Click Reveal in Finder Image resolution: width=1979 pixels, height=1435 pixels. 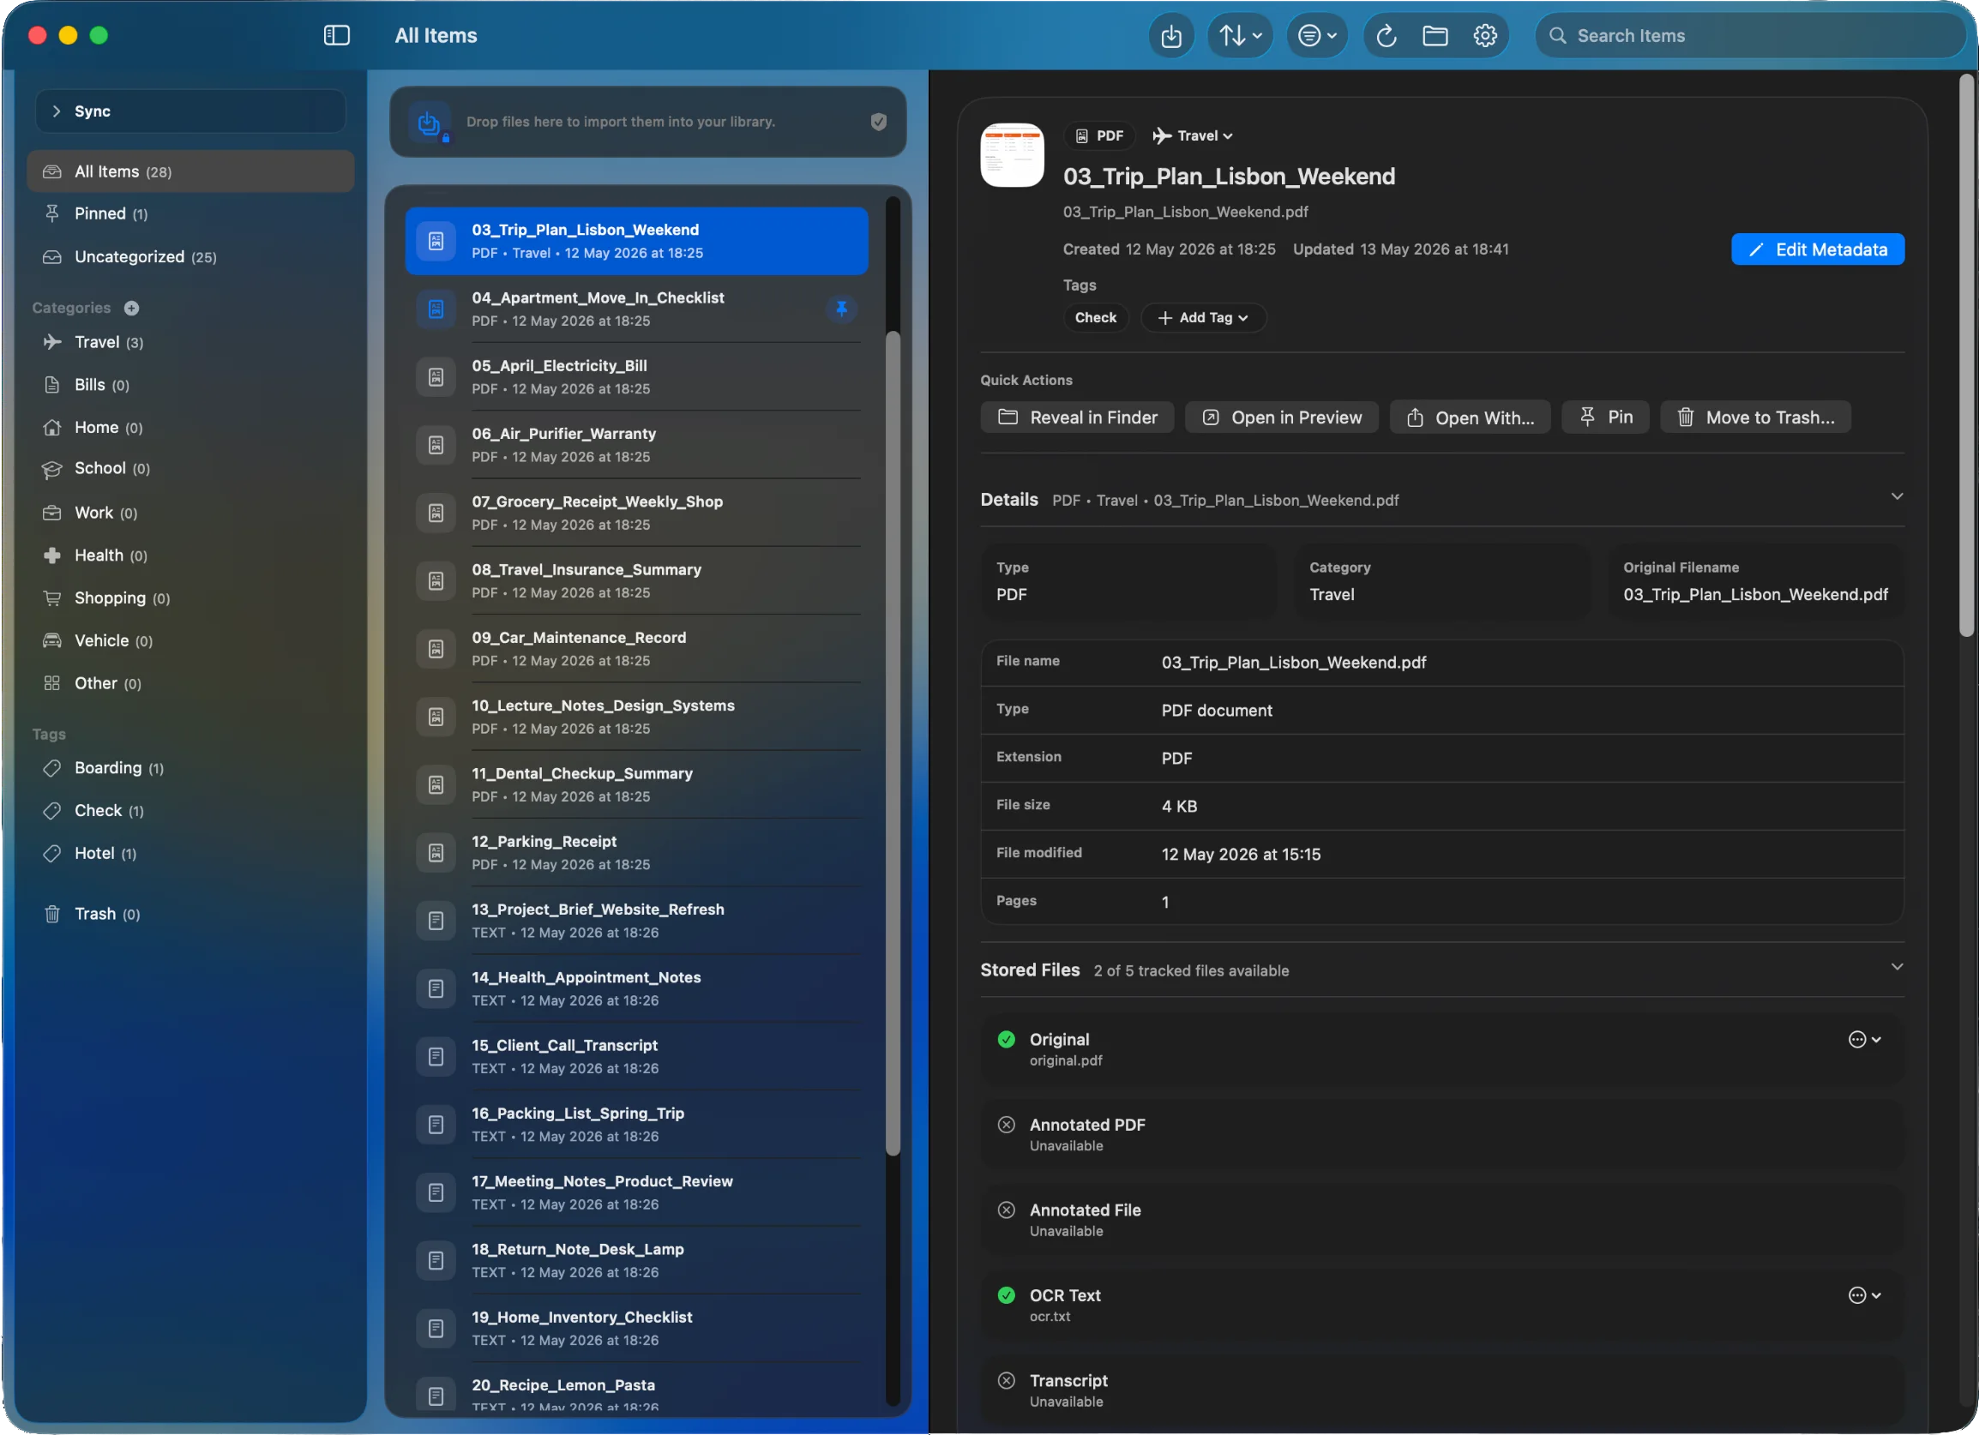(x=1077, y=417)
